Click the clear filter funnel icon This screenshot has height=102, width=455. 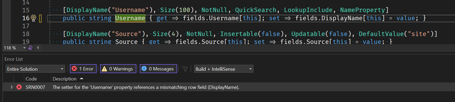pos(185,69)
